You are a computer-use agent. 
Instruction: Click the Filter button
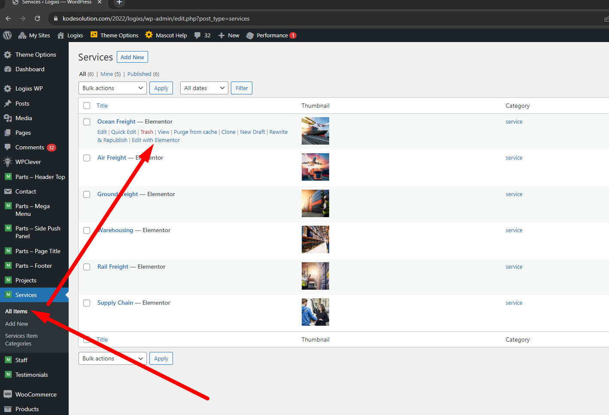(x=242, y=88)
